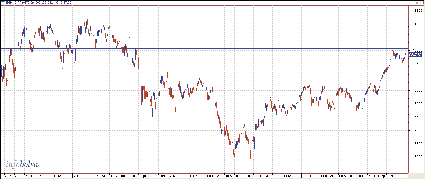Viewport: 425px width, 179px height.
Task: Click the 2012 year label on time axis
Action: coord(192,176)
